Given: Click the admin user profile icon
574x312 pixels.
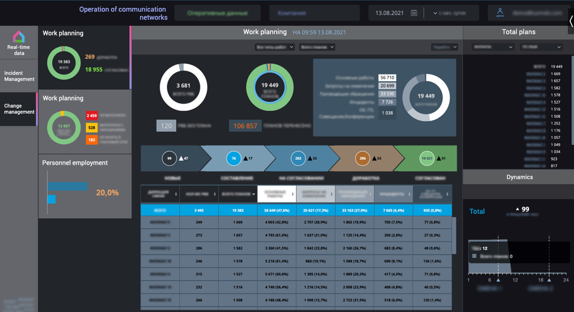Looking at the screenshot, I should point(500,12).
